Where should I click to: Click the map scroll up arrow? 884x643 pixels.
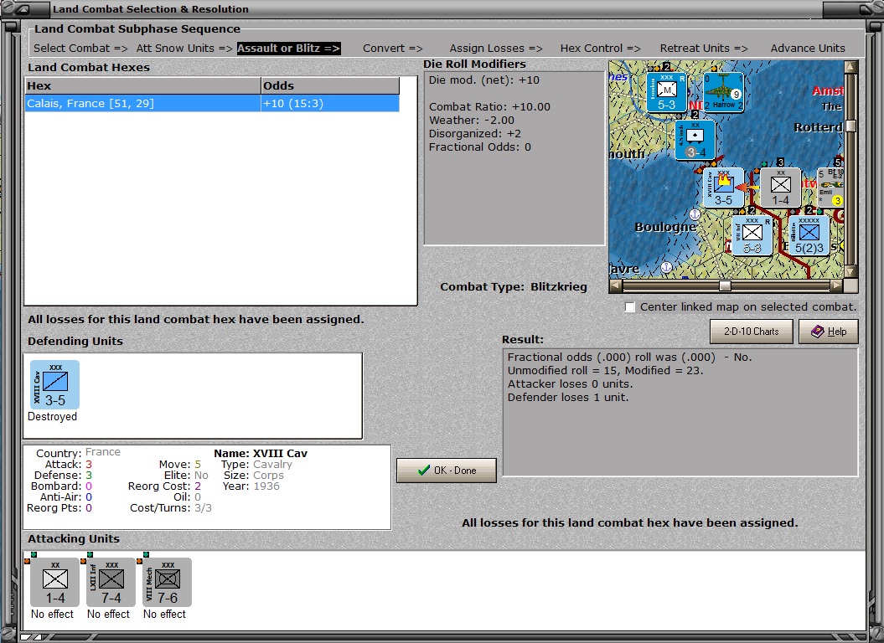(x=850, y=66)
